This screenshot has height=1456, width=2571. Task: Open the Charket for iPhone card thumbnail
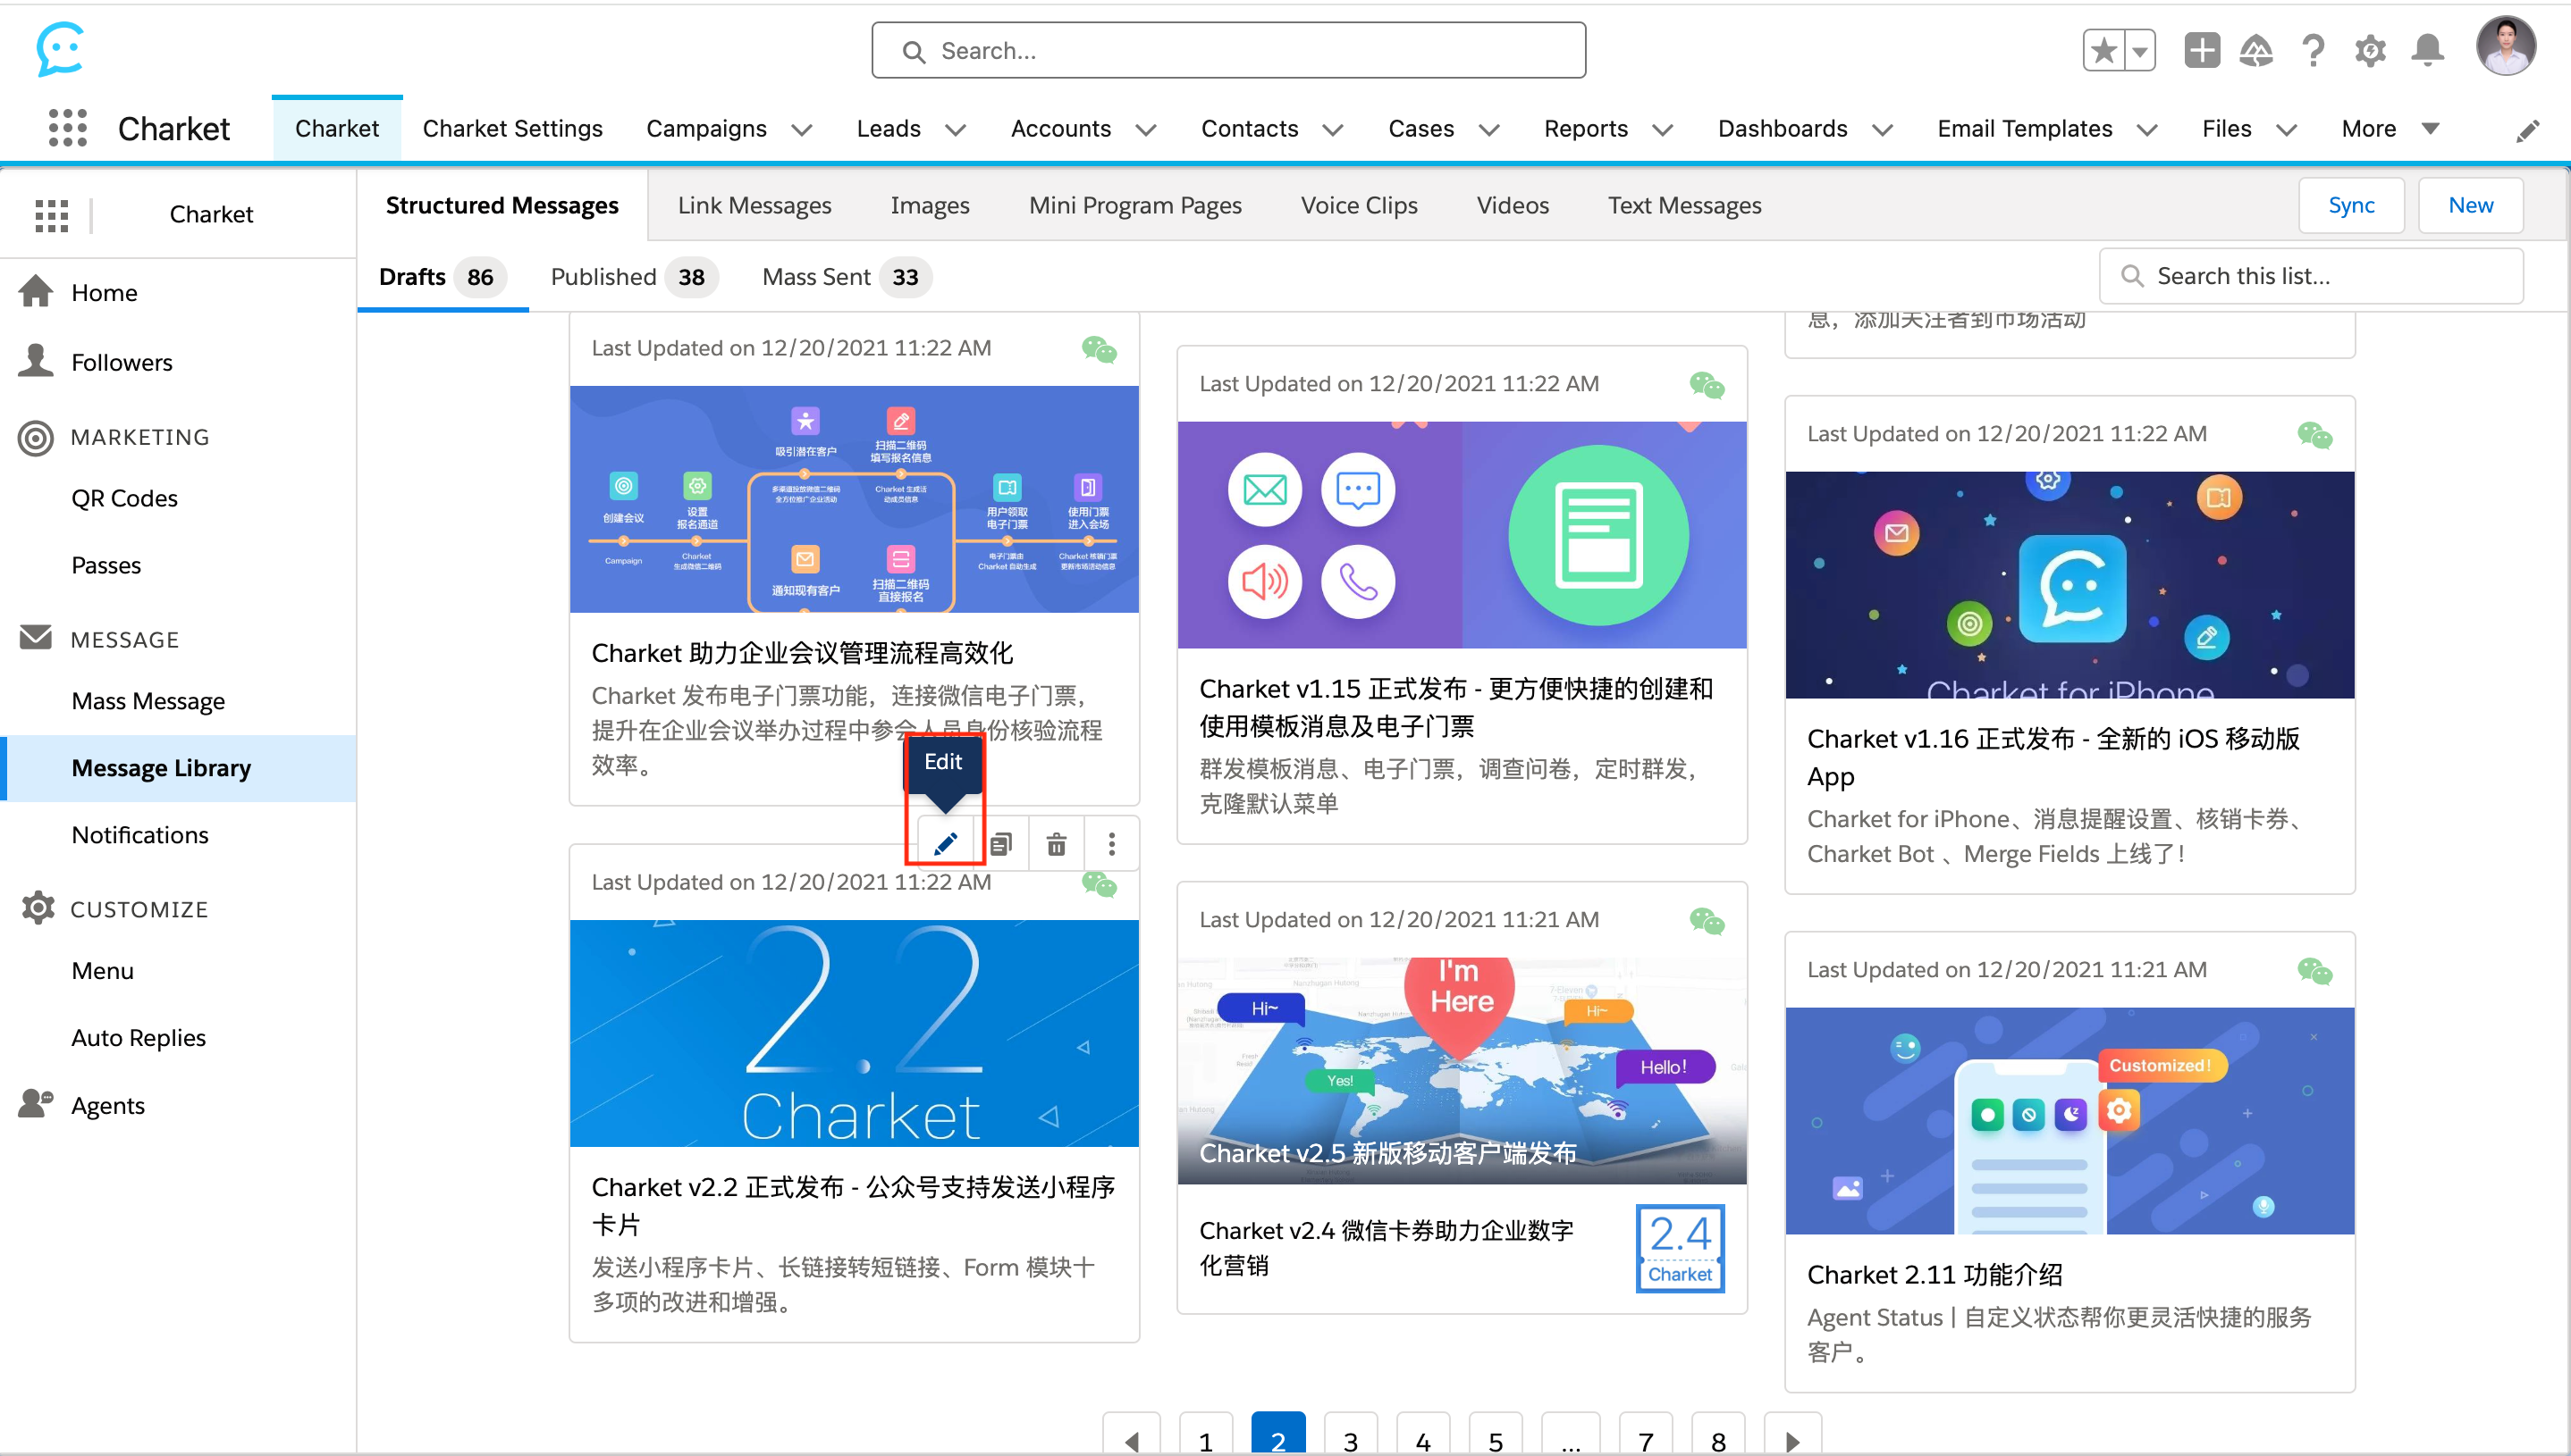(x=2069, y=584)
